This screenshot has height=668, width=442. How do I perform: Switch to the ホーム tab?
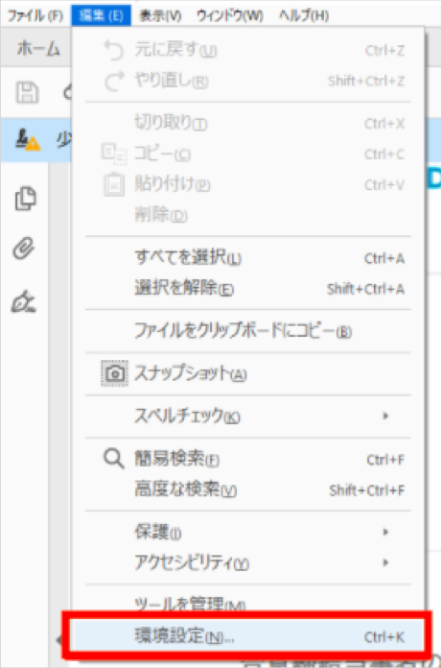click(x=38, y=48)
